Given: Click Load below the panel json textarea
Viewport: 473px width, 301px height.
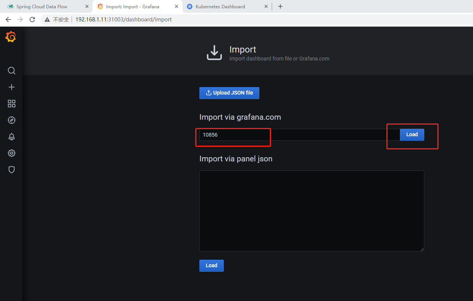Looking at the screenshot, I should 211,265.
